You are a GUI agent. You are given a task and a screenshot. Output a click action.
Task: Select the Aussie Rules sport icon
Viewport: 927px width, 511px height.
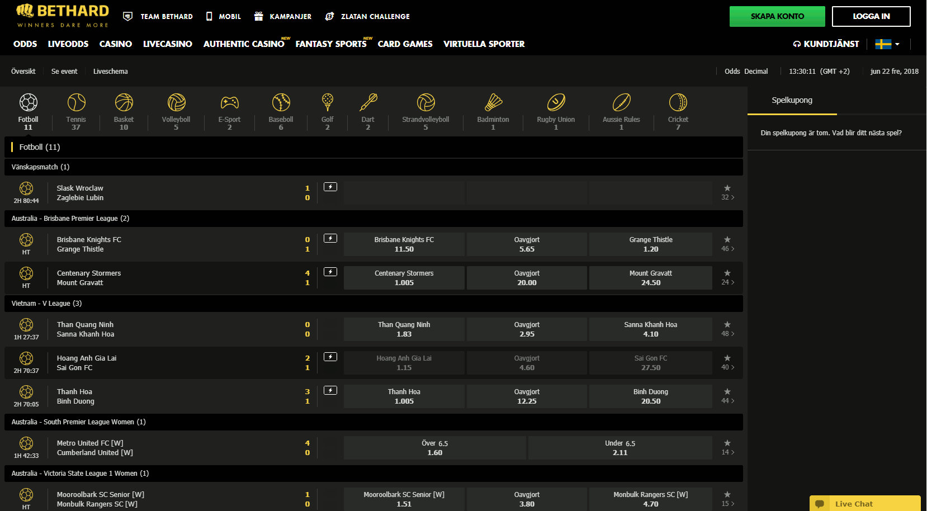621,102
